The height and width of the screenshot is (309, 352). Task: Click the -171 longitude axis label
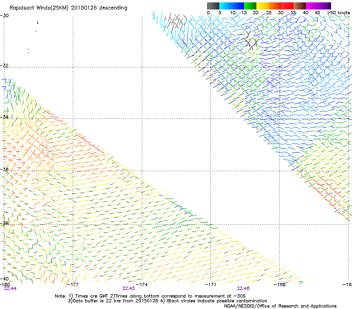[211, 284]
